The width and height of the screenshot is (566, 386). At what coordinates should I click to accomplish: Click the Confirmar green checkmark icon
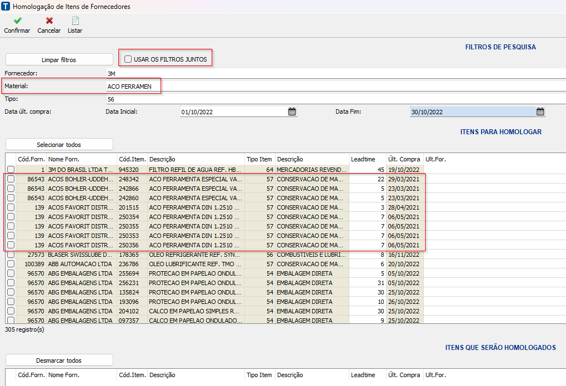[x=17, y=21]
